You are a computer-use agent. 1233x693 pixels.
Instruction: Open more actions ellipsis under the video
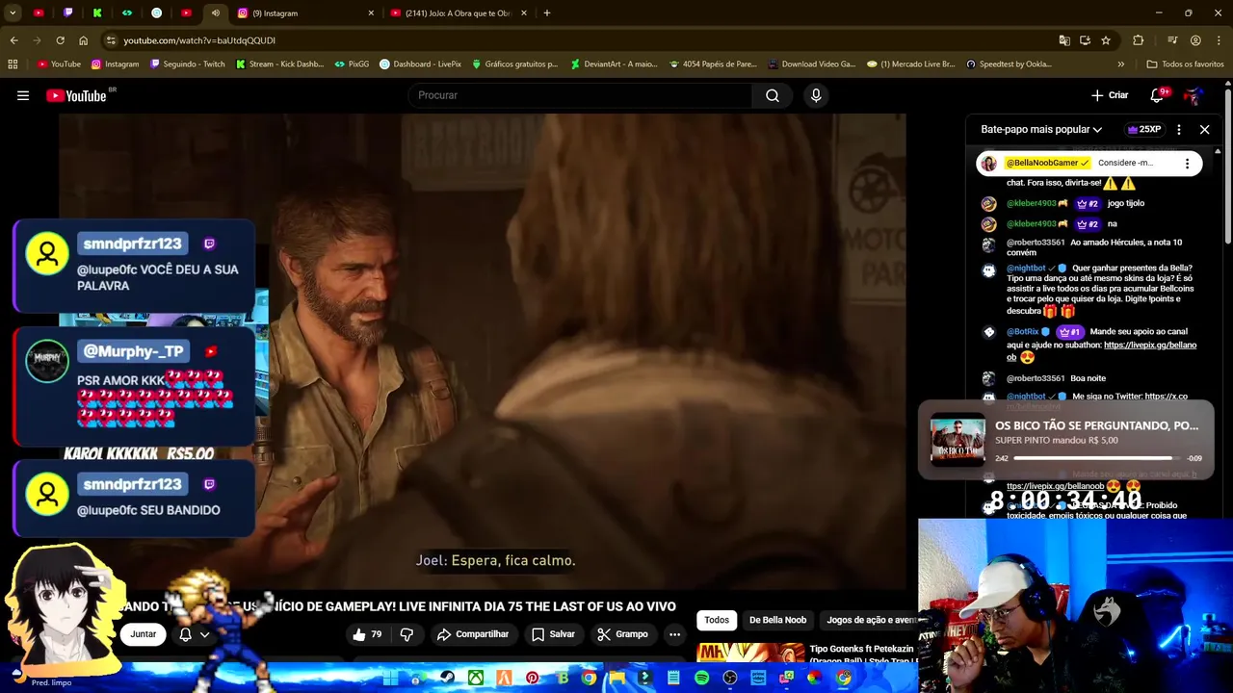[674, 634]
